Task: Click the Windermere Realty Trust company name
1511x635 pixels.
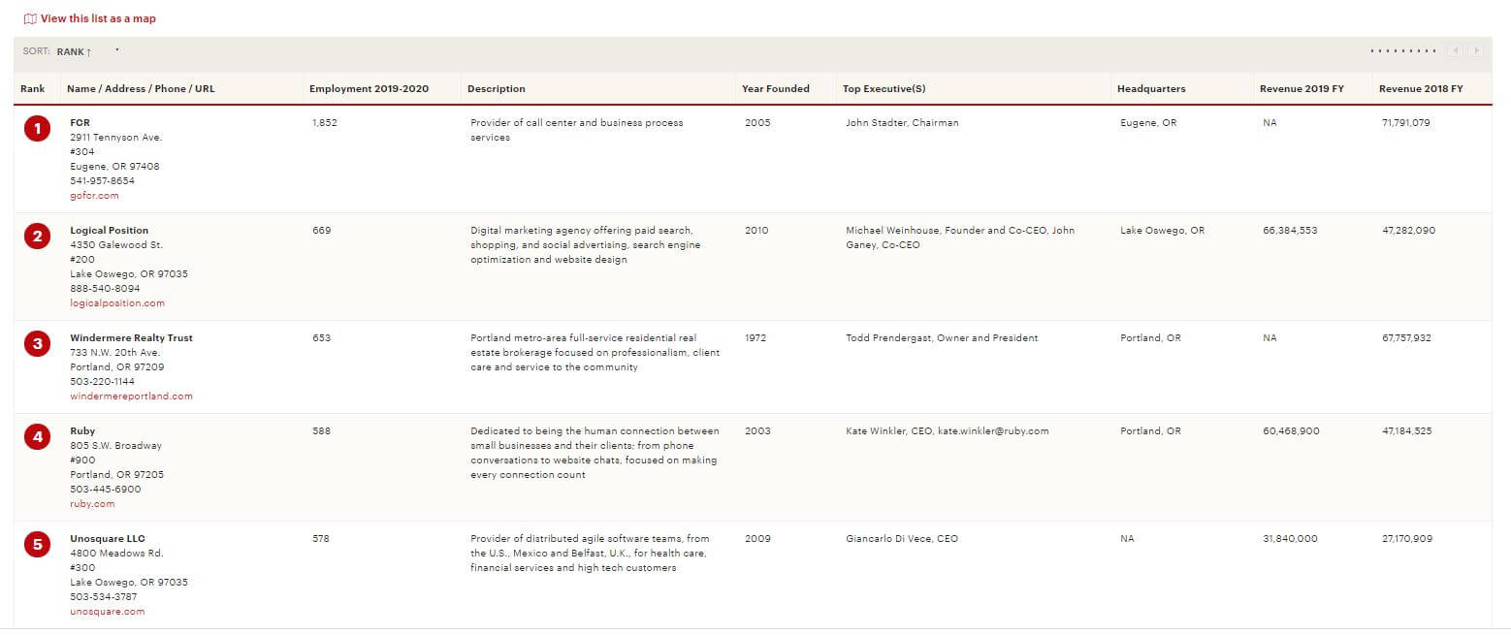Action: point(131,338)
